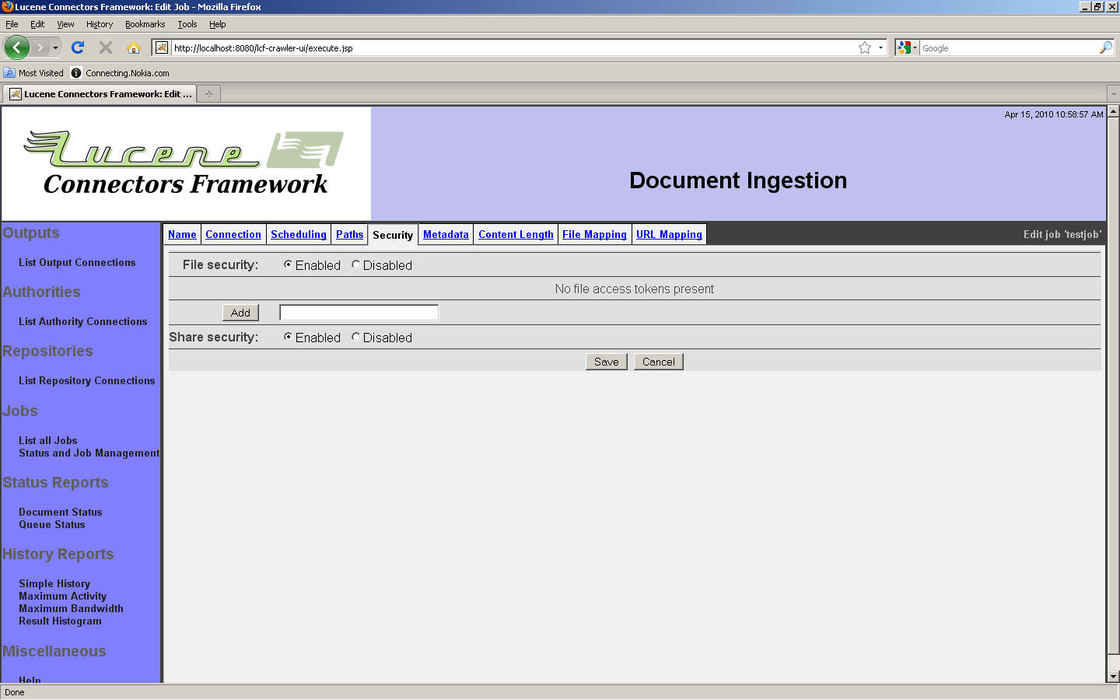Click the search magnifier icon
The height and width of the screenshot is (700, 1120).
click(x=1105, y=47)
